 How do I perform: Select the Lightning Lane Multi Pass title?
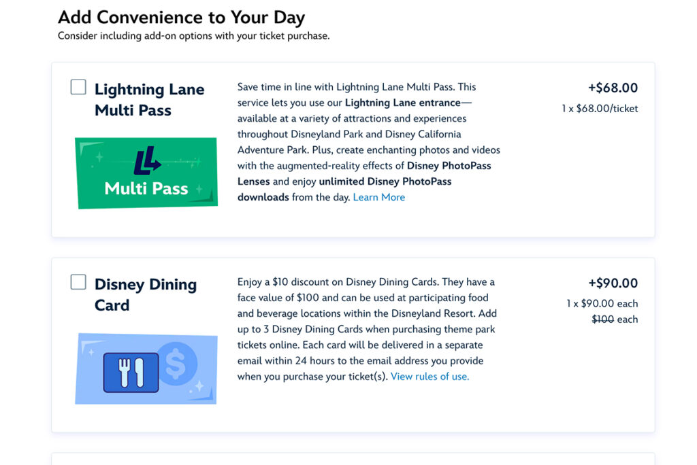[149, 99]
